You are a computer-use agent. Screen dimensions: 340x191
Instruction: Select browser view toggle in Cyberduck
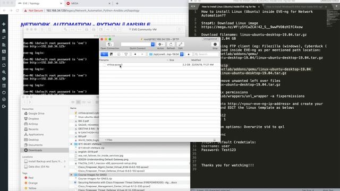pyautogui.click(x=104, y=54)
